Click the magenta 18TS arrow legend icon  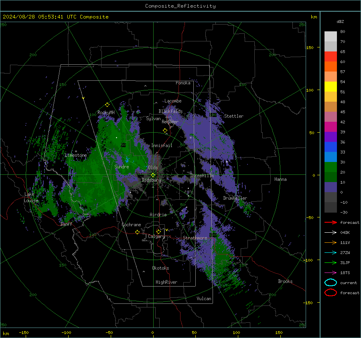(x=331, y=273)
